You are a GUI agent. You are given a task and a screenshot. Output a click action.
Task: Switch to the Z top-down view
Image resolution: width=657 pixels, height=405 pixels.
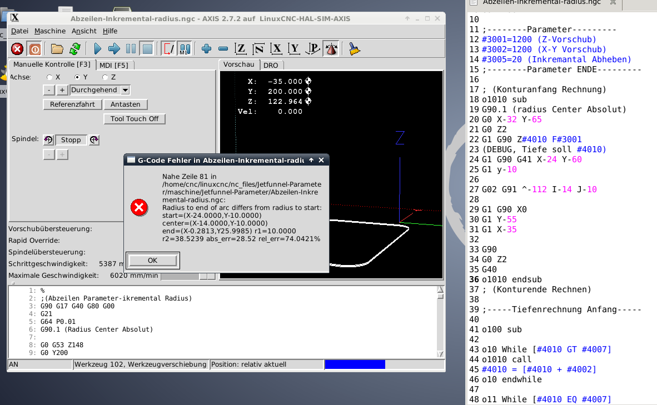(241, 49)
